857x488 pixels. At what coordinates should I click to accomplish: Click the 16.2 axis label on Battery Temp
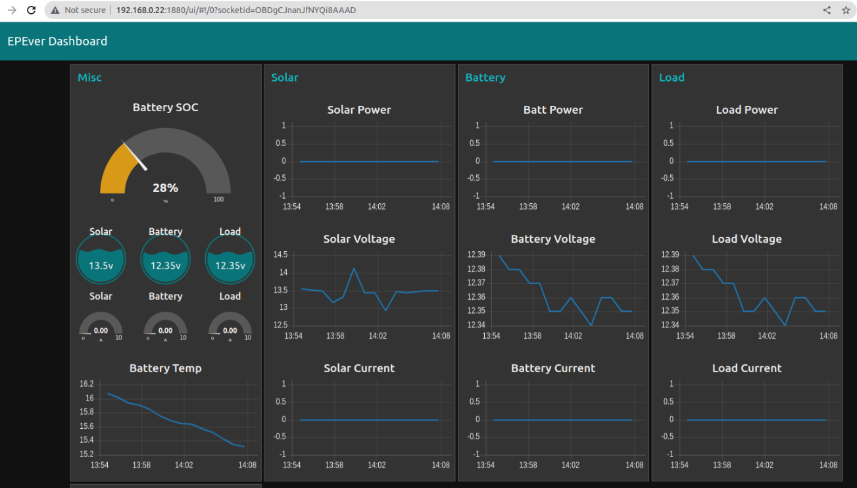[x=87, y=384]
